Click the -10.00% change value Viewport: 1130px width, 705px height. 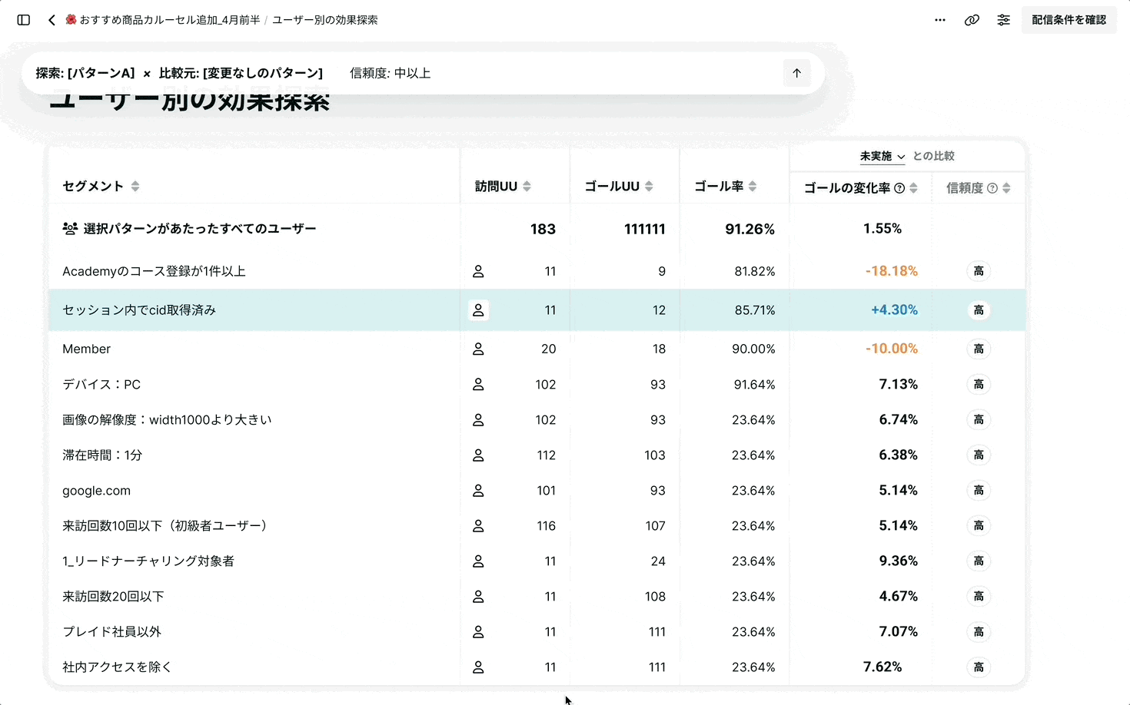click(892, 349)
